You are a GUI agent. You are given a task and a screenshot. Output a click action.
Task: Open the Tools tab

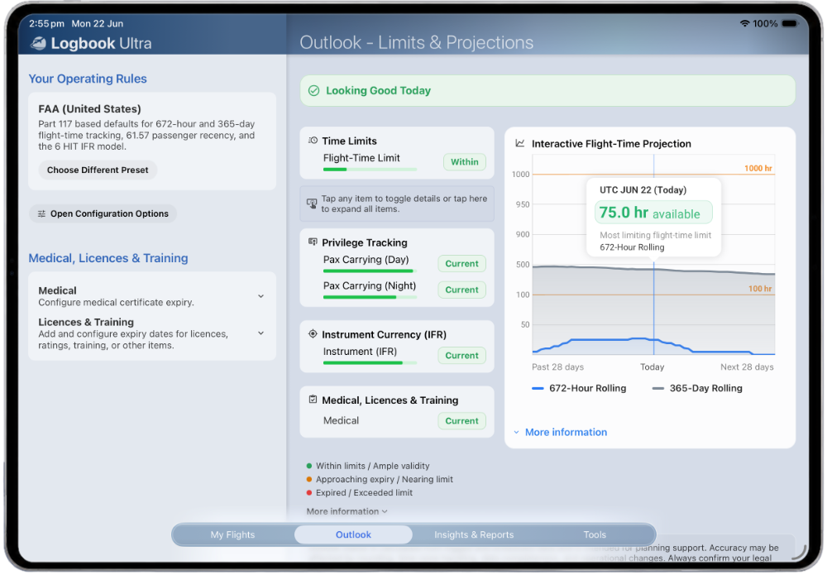595,534
